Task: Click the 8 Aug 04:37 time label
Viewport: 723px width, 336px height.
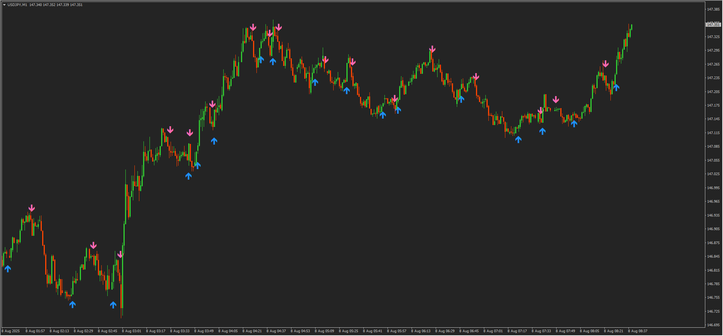Action: pyautogui.click(x=276, y=331)
